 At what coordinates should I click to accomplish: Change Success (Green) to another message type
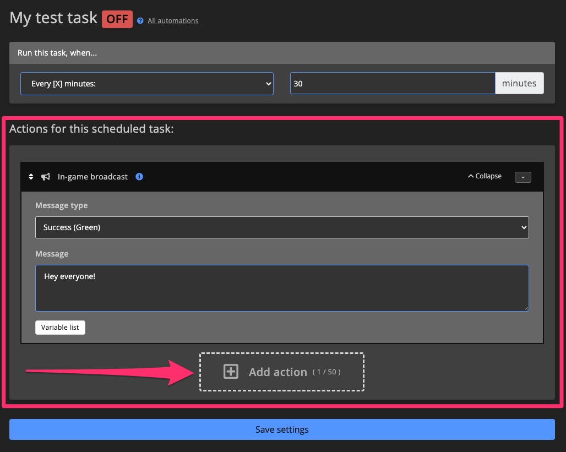(x=282, y=227)
